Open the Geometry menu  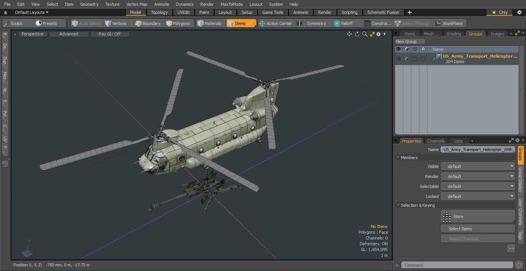click(x=89, y=4)
